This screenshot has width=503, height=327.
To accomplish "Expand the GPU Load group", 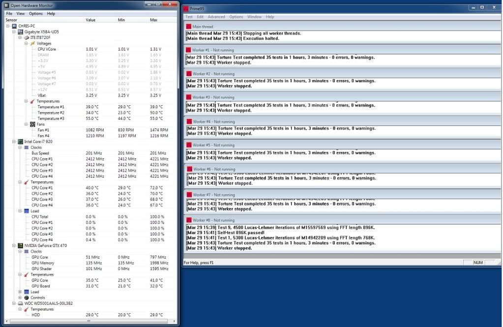I will (x=20, y=292).
